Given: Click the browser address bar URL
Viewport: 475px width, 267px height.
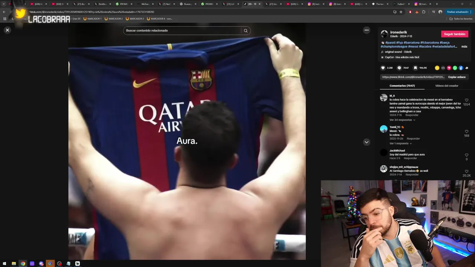Looking at the screenshot, I should (91, 12).
